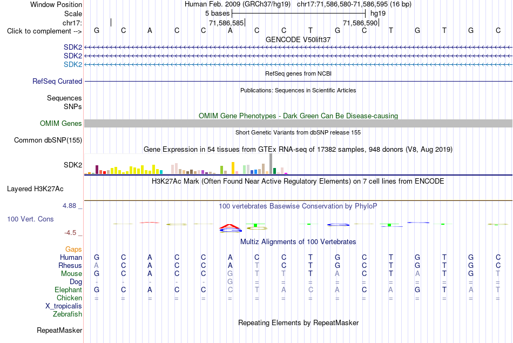The width and height of the screenshot is (513, 343).
Task: Open the GTEx 'Gene Expression in 54 tissues' title
Action: tap(298, 150)
